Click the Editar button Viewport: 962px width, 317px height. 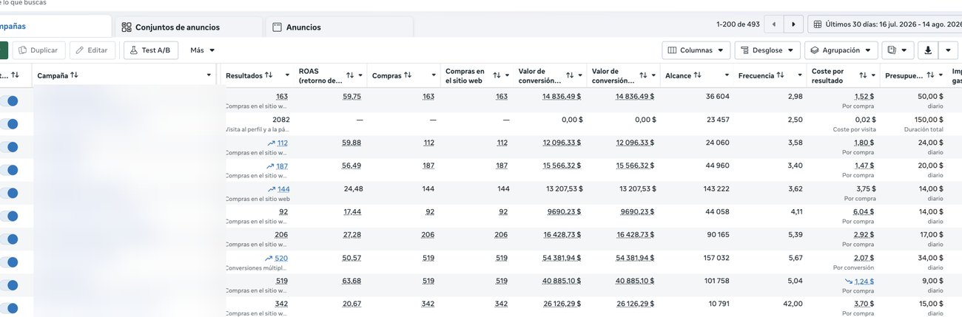pos(92,50)
